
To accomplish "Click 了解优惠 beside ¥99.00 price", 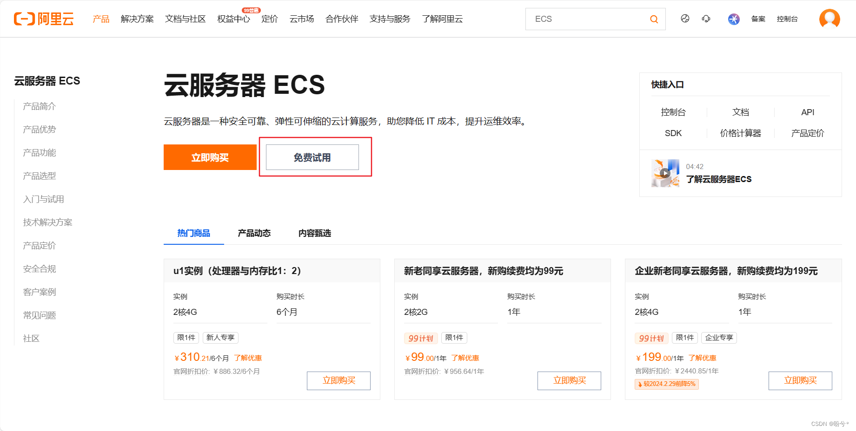I will (x=465, y=358).
